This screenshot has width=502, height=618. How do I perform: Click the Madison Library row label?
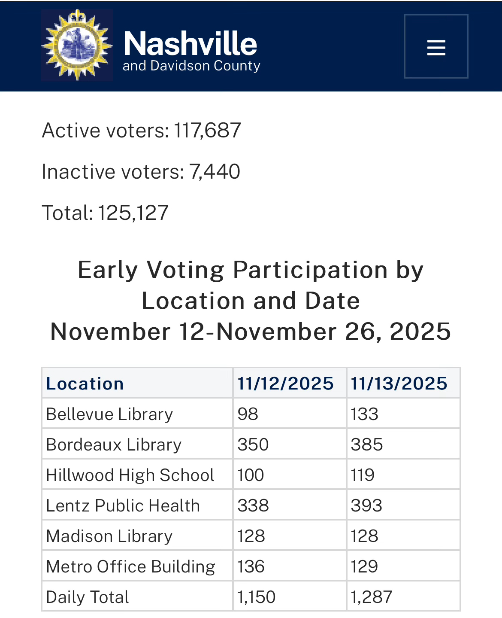(x=109, y=536)
